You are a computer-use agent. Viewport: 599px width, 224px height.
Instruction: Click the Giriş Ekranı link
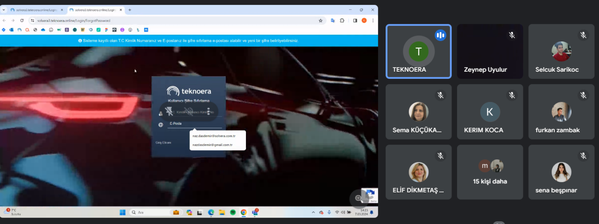pos(163,143)
